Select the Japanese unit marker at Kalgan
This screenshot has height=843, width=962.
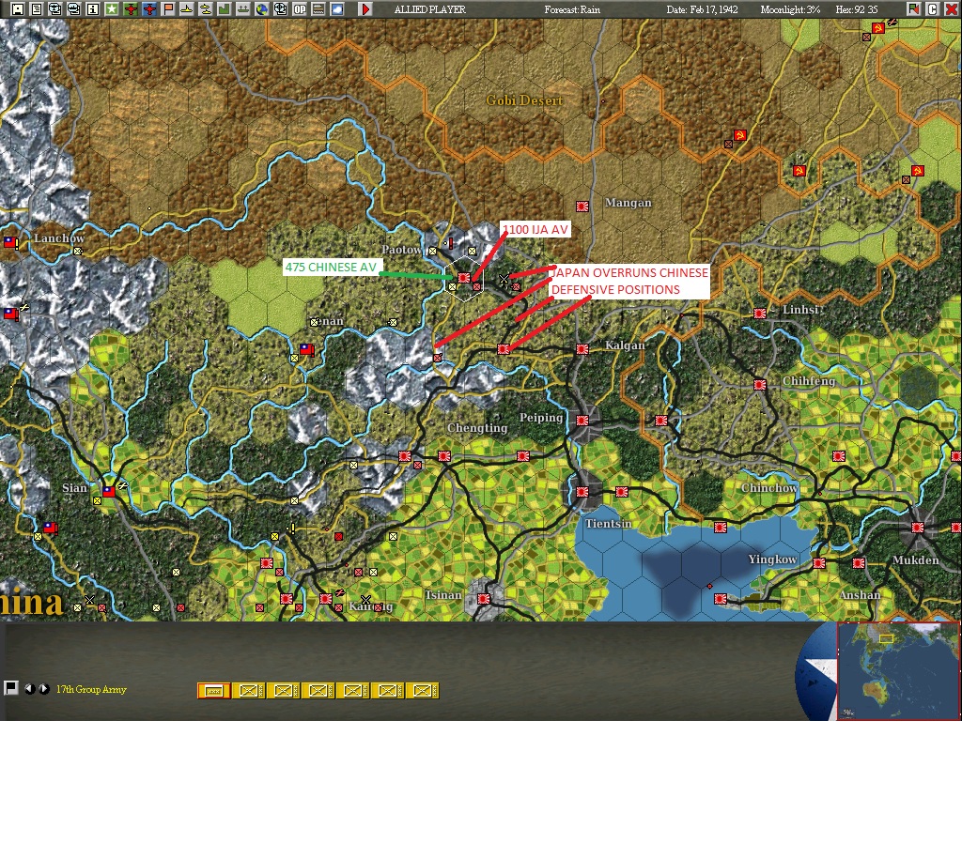[x=582, y=349]
